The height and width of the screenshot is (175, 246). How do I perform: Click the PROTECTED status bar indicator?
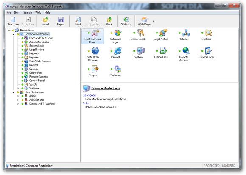[x=212, y=166]
